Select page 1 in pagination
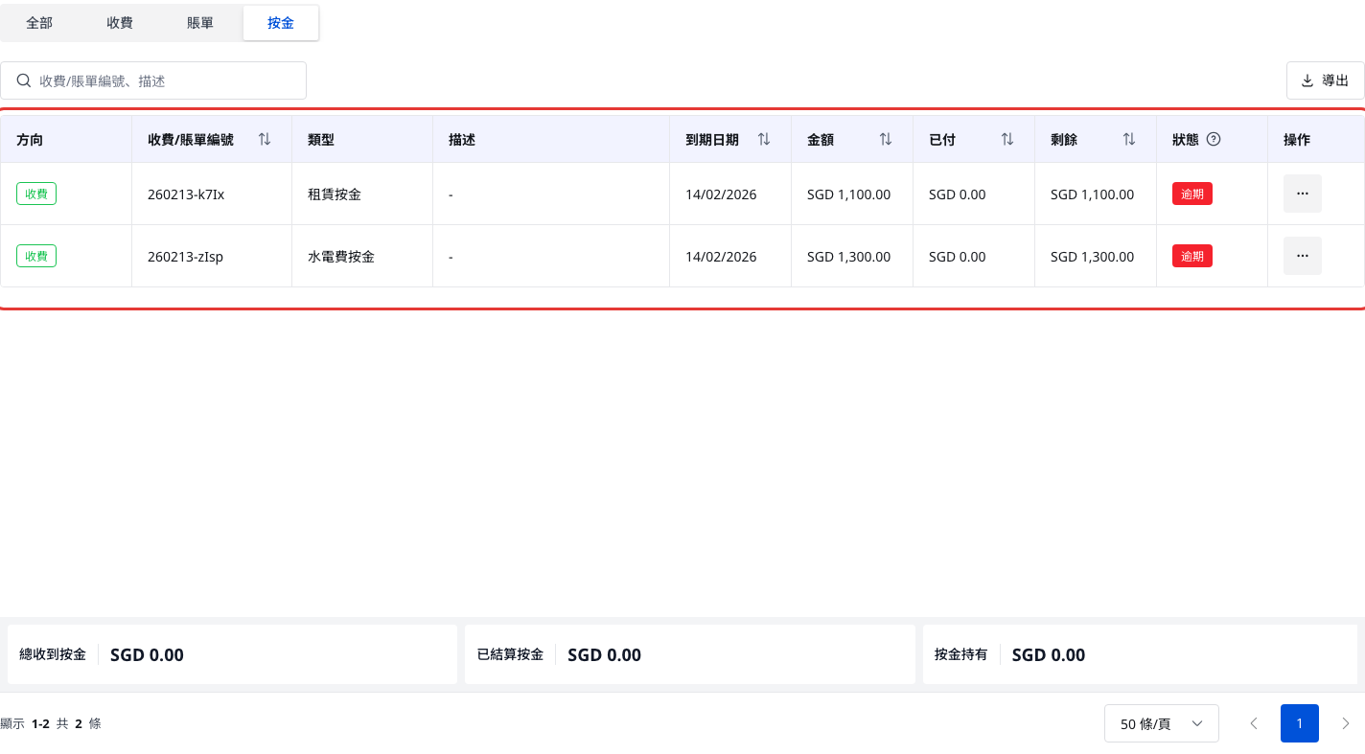This screenshot has width=1365, height=754. [x=1300, y=723]
